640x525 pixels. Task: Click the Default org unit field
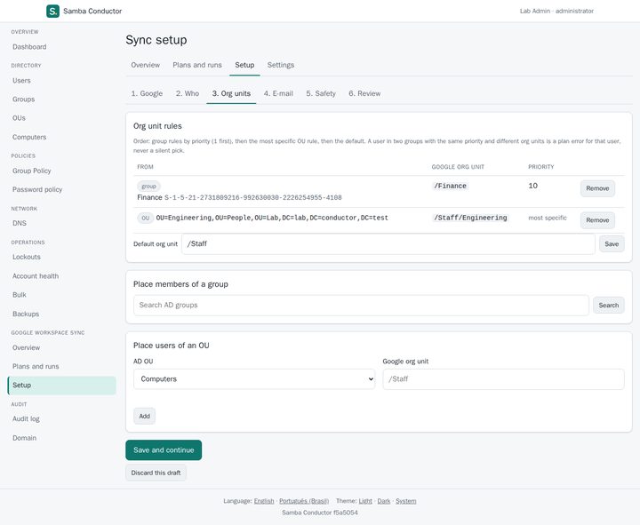click(388, 244)
